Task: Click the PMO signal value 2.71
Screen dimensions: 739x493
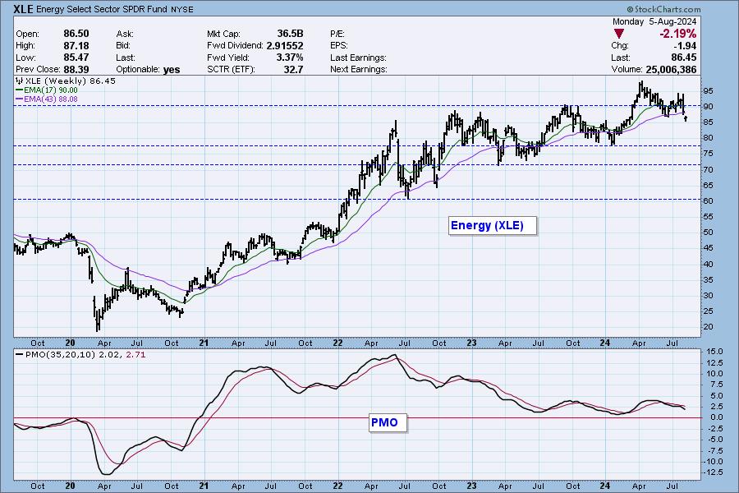Action: (x=135, y=355)
